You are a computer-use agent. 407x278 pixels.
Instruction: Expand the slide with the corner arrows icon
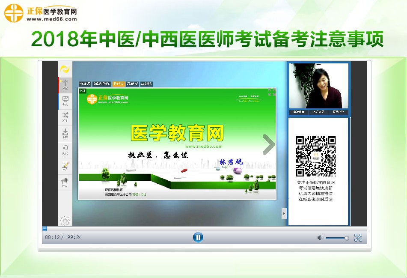click(271, 92)
